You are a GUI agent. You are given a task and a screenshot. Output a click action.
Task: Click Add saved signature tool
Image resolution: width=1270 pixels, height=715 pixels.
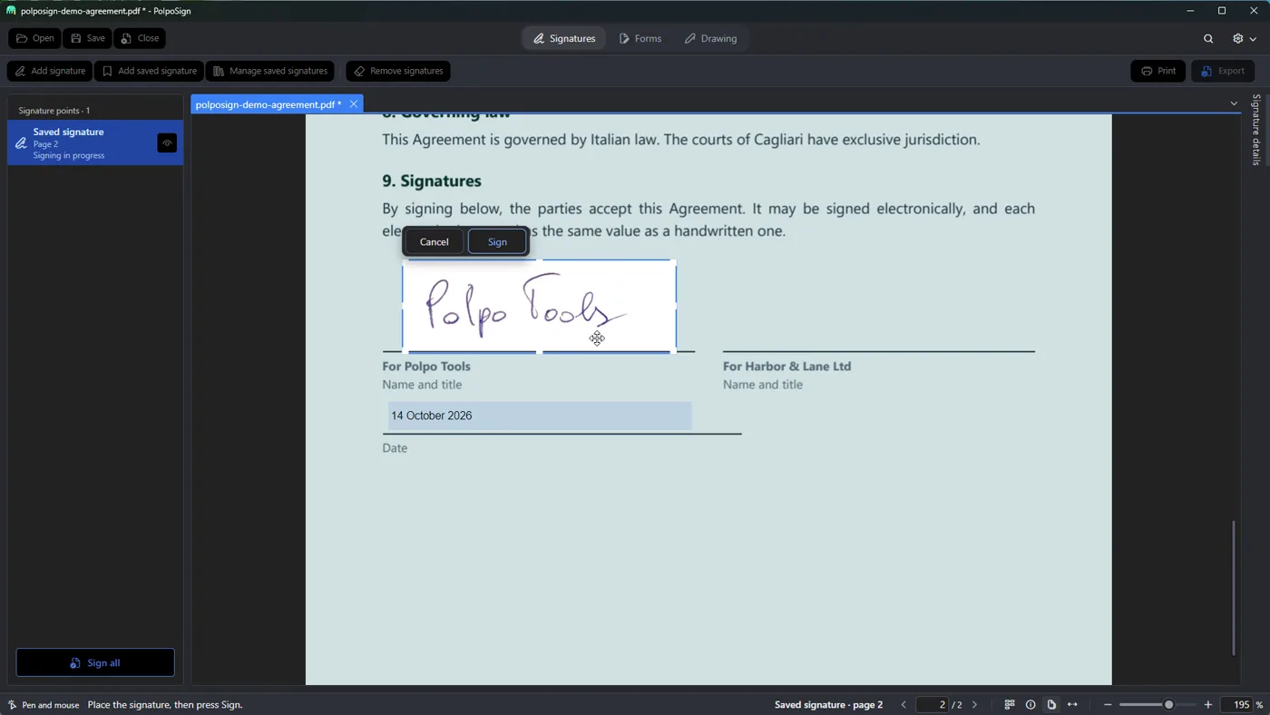tap(150, 71)
